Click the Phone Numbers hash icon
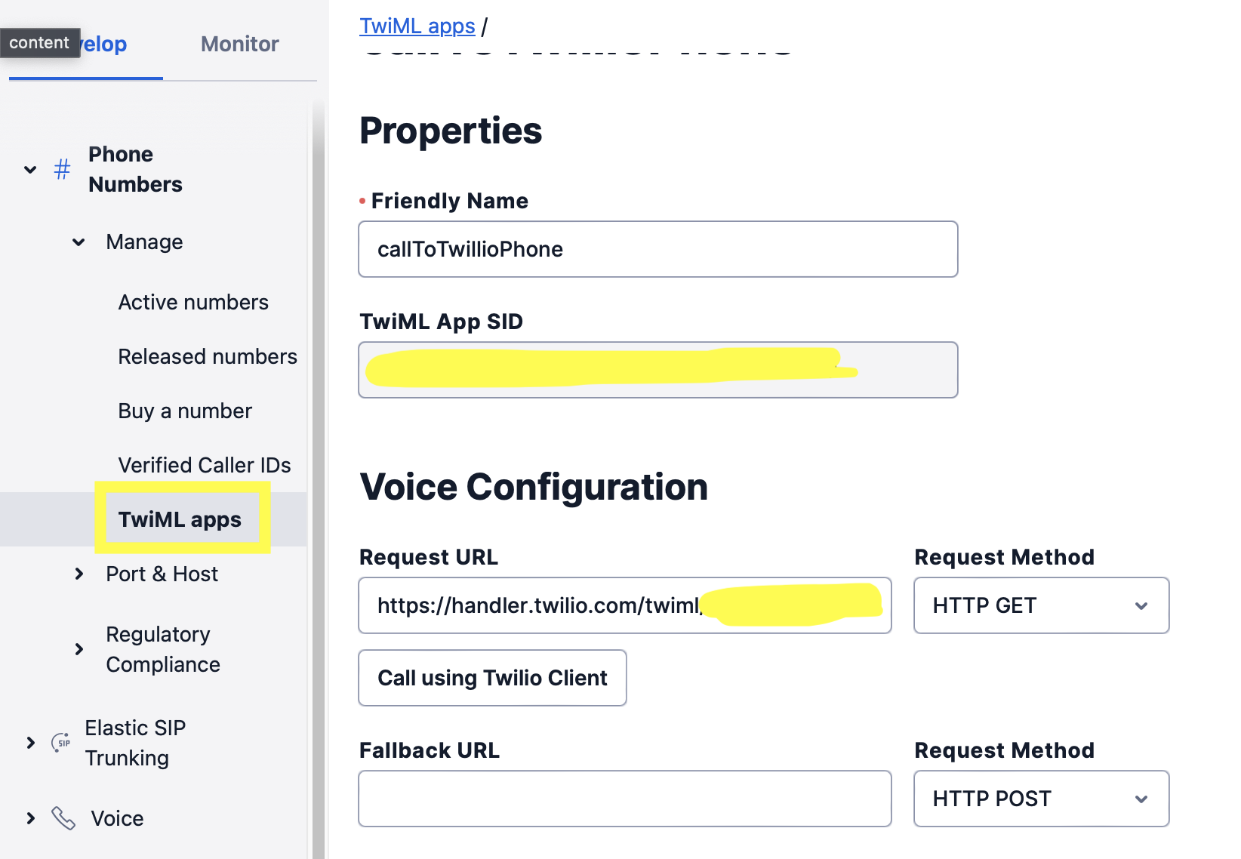The height and width of the screenshot is (859, 1241). pyautogui.click(x=61, y=169)
